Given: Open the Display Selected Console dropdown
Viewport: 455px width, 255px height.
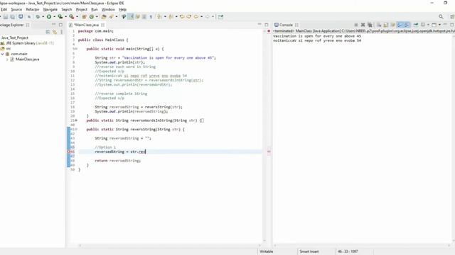Looking at the screenshot, I should 428,25.
